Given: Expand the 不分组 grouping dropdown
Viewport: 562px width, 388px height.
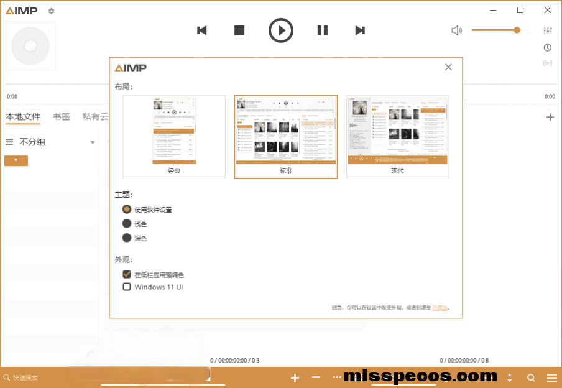Looking at the screenshot, I should 93,142.
